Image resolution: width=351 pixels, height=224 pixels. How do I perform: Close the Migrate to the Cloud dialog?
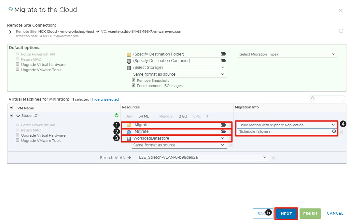341,11
